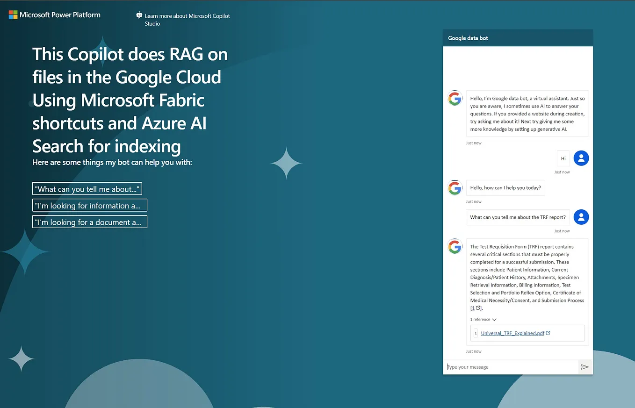Click the Google avatar next to the TRF answer

click(x=455, y=246)
